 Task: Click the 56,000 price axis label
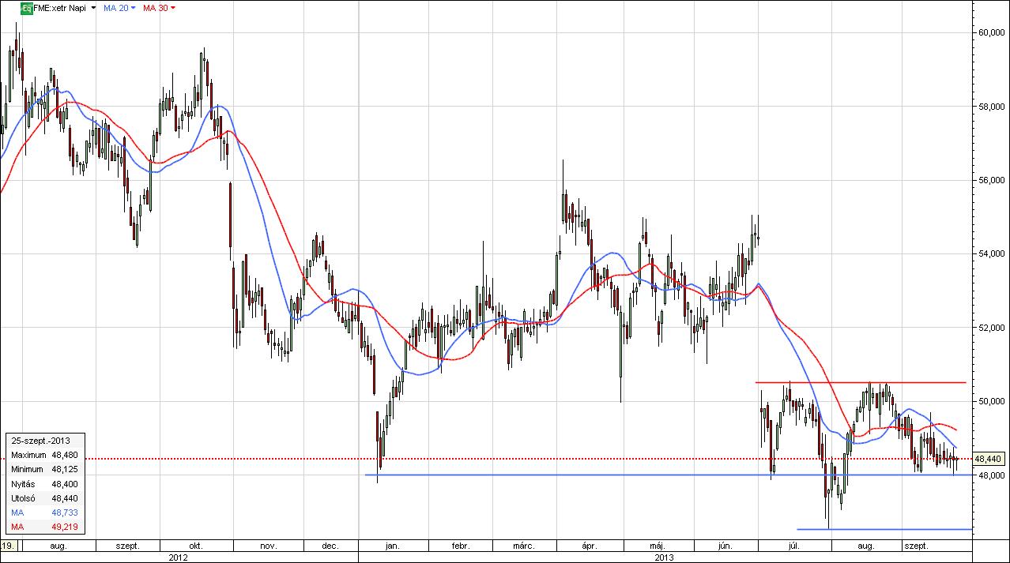pos(991,180)
